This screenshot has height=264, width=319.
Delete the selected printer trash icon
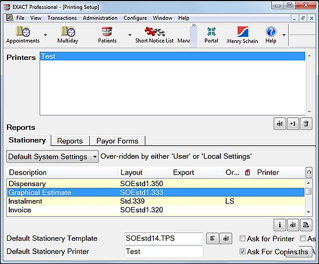[306, 124]
